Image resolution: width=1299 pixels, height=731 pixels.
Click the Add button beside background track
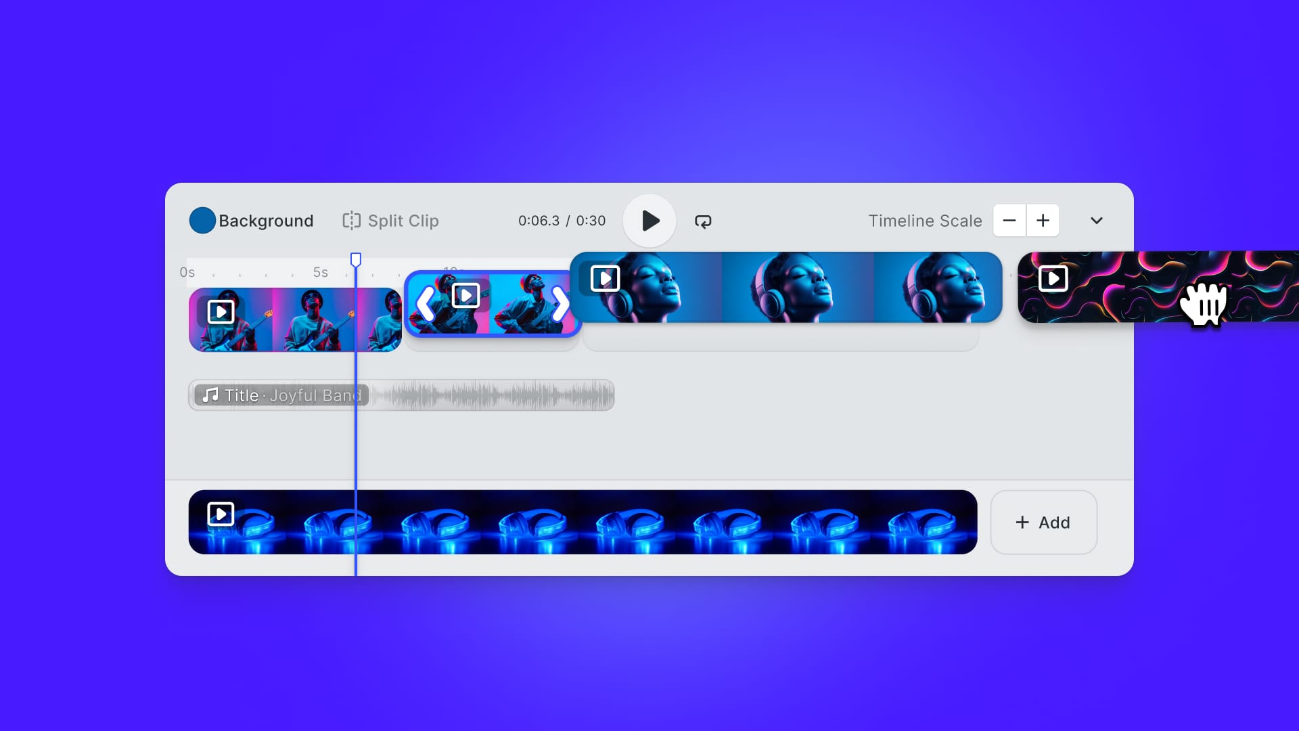1043,523
